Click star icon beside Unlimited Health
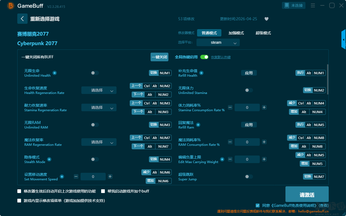 click(x=55, y=73)
